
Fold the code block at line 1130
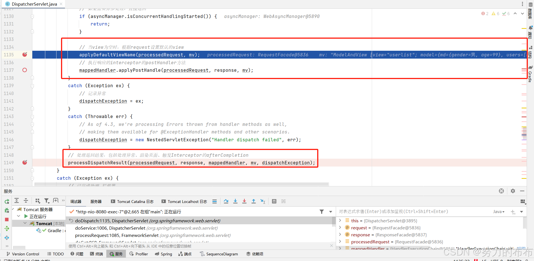pyautogui.click(x=32, y=17)
